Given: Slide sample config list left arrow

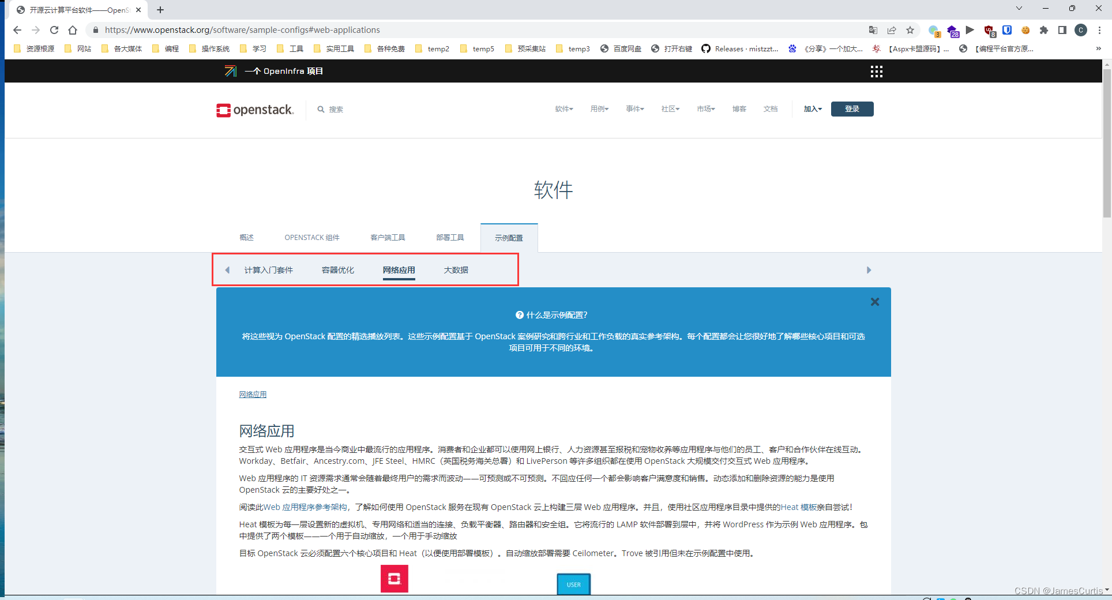Looking at the screenshot, I should [x=227, y=270].
